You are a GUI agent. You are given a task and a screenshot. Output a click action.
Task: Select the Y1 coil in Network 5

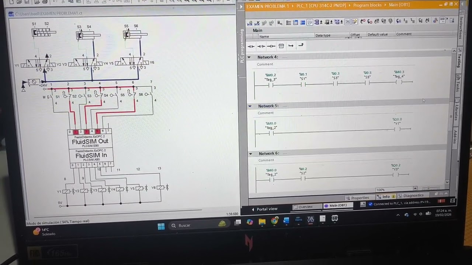397,129
